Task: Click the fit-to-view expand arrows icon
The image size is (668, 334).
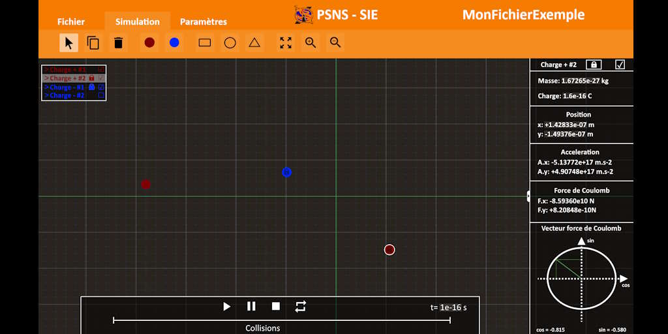Action: (x=286, y=42)
